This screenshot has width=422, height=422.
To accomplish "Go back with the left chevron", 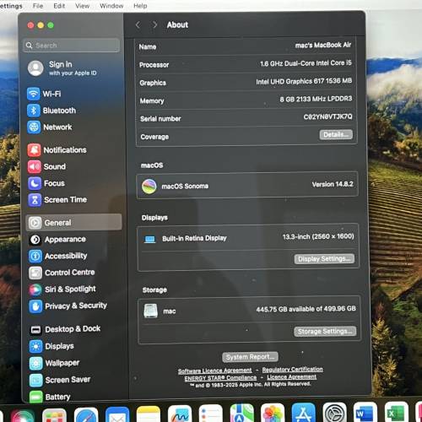I will (x=138, y=25).
